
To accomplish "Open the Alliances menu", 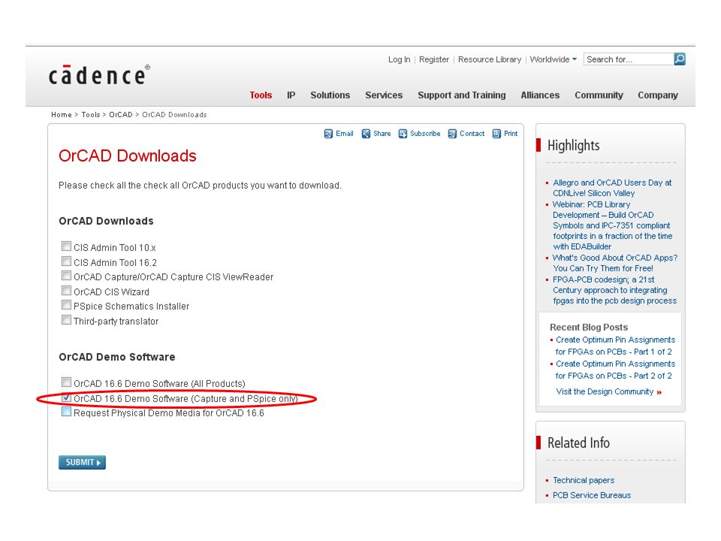I will pyautogui.click(x=540, y=95).
